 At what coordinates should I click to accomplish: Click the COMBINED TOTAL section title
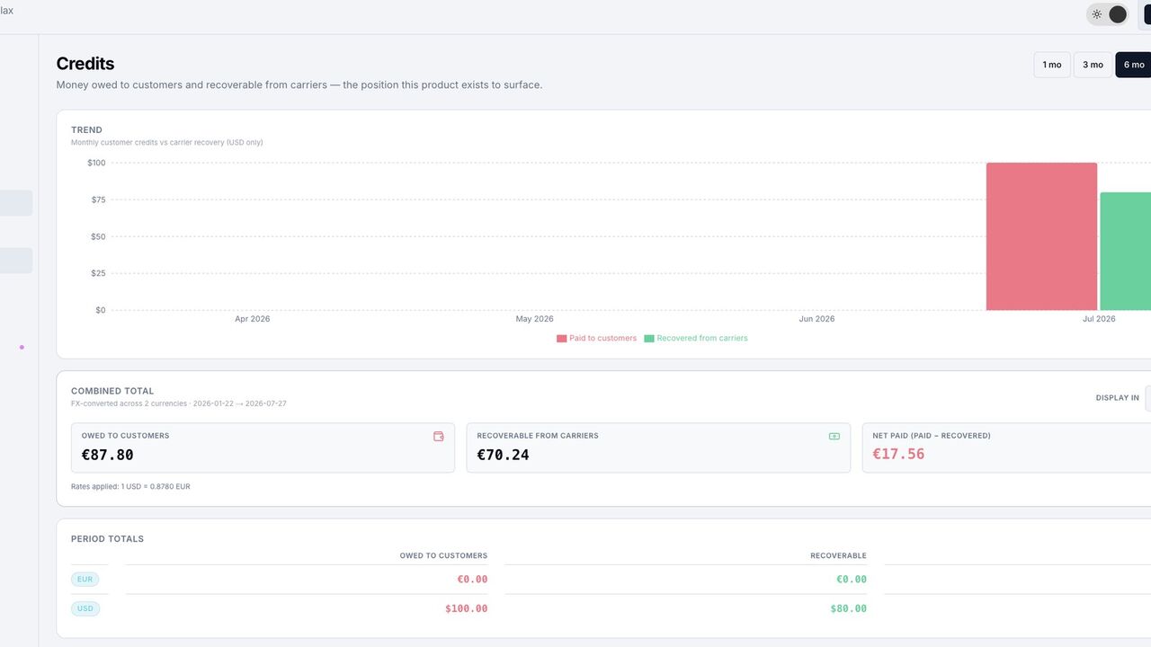pos(112,391)
